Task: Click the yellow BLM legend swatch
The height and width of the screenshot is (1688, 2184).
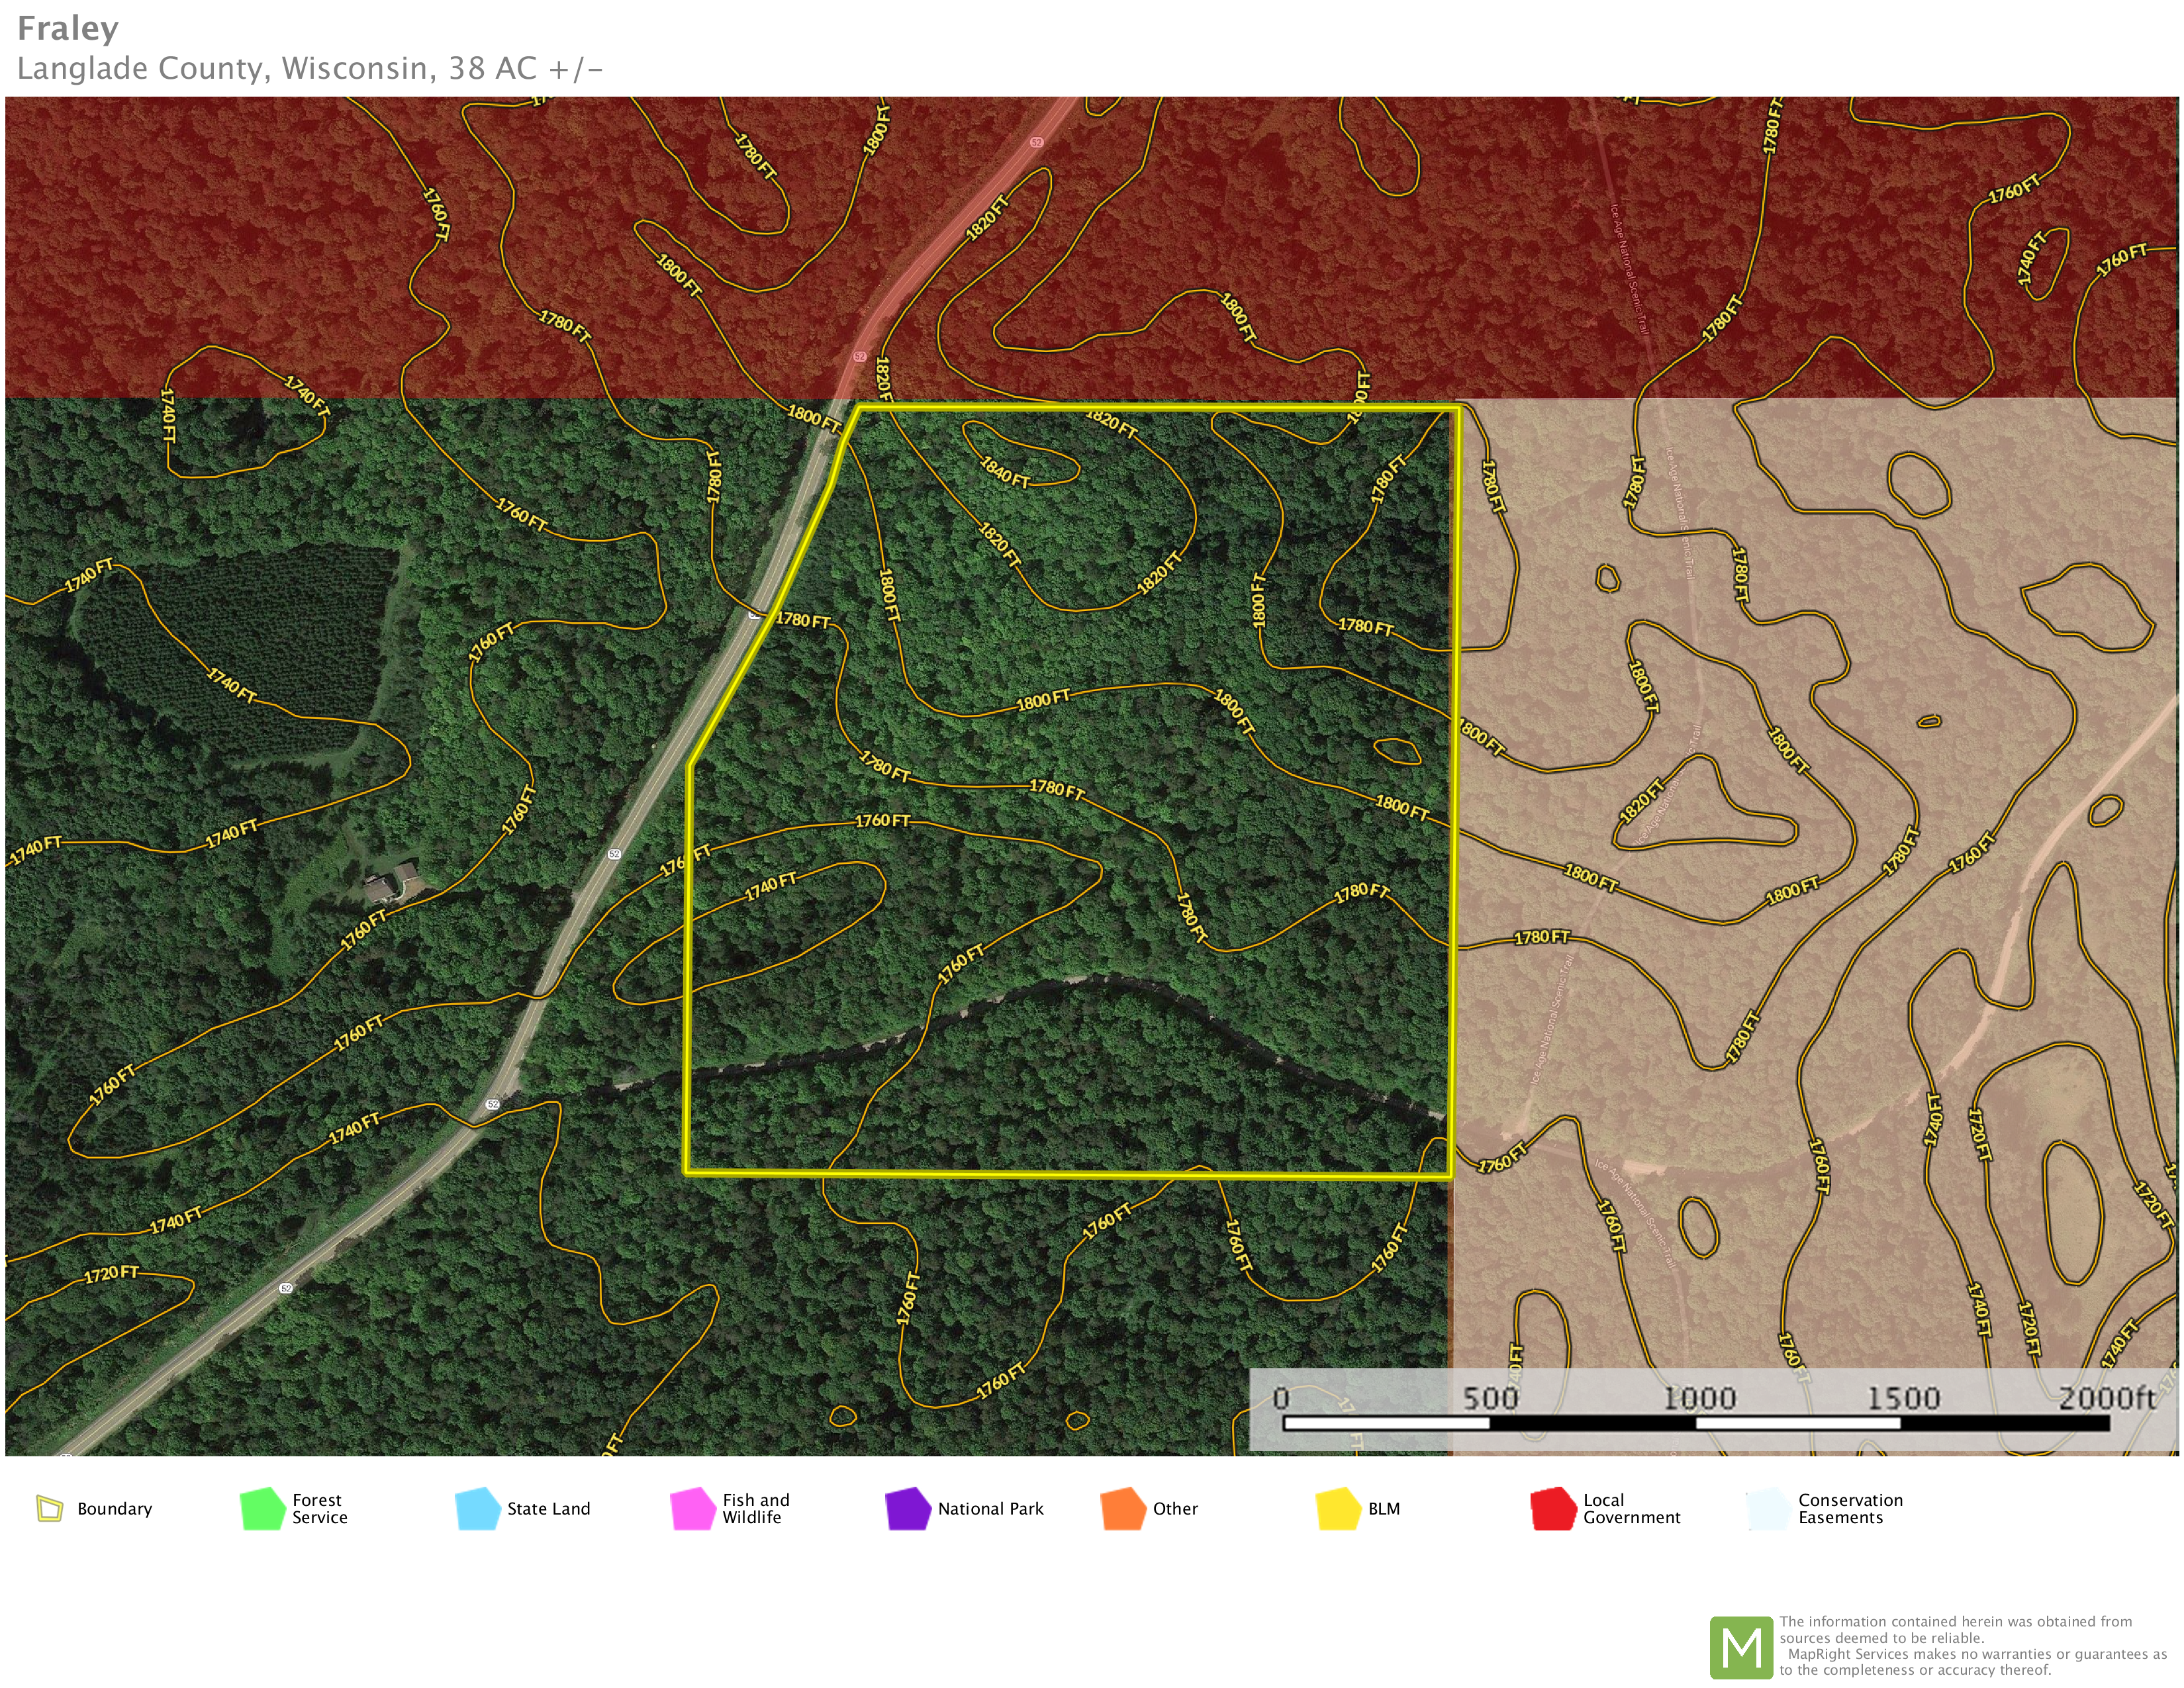Action: coord(1338,1508)
